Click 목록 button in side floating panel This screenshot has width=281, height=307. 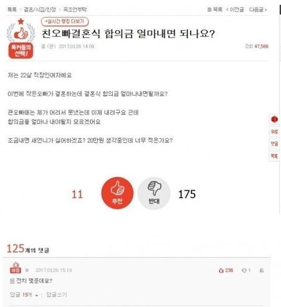pyautogui.click(x=274, y=156)
